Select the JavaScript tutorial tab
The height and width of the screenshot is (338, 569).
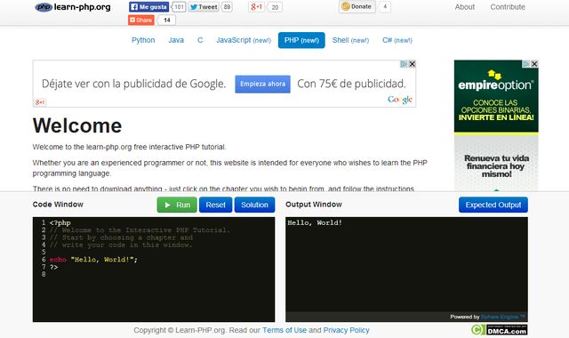point(244,40)
